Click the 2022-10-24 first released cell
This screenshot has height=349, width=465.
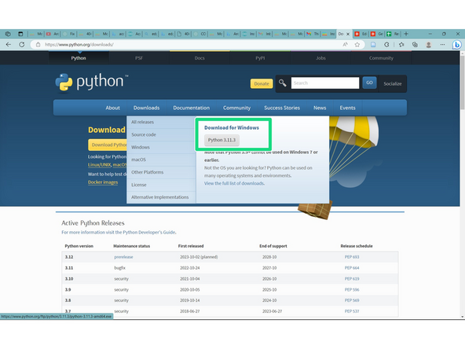pos(190,268)
